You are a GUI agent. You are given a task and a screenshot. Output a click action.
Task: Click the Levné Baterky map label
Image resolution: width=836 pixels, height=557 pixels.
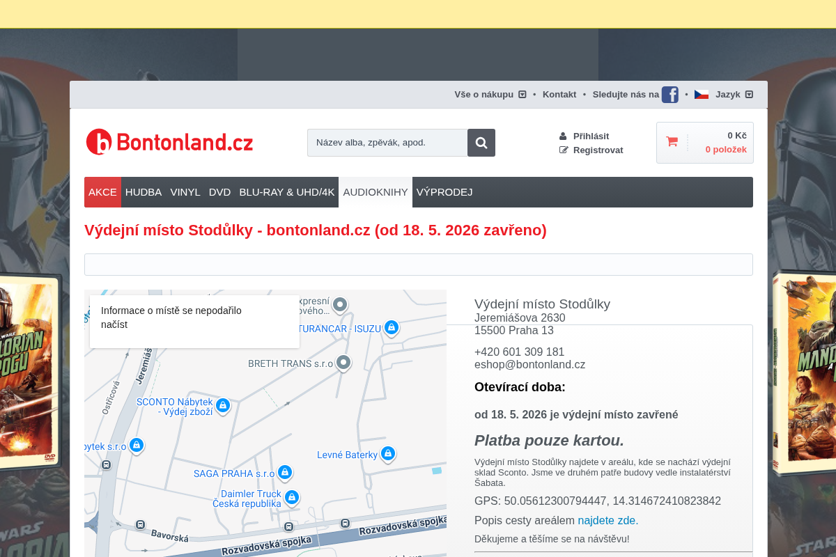pos(347,455)
